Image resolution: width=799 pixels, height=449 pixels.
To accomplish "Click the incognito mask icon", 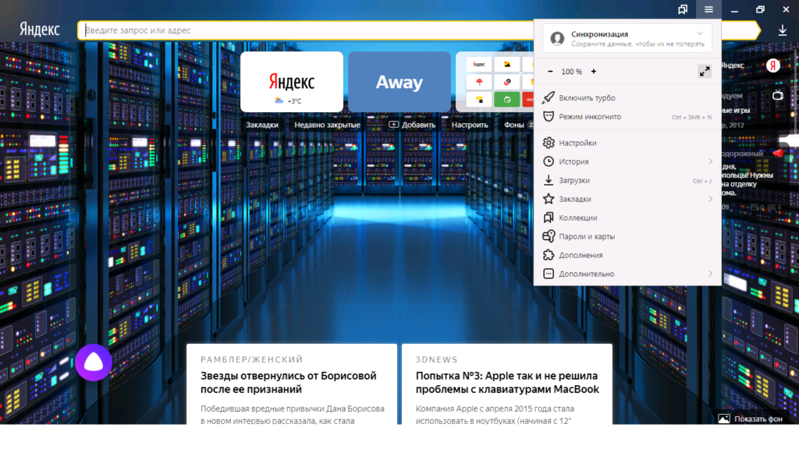I will pos(549,117).
